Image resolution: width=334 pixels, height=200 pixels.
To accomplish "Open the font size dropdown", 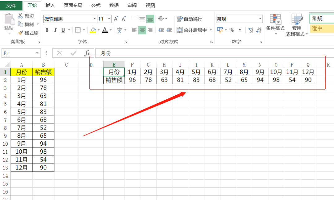I will 109,19.
